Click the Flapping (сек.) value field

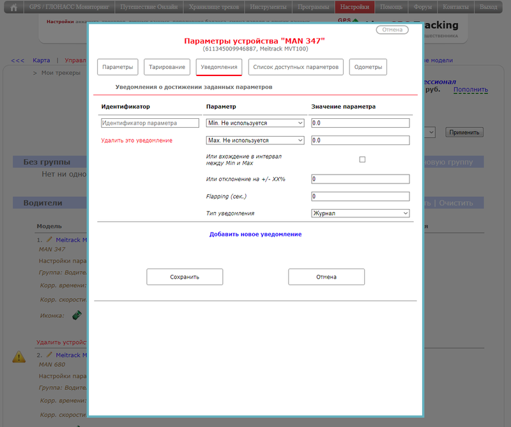tap(360, 196)
